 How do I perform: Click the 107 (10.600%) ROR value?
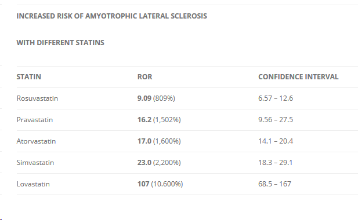coord(160,184)
